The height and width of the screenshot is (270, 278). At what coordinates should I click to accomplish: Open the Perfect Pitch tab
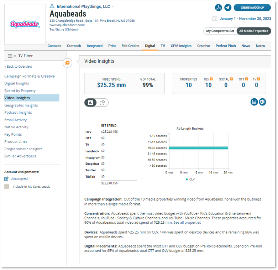pyautogui.click(x=226, y=46)
